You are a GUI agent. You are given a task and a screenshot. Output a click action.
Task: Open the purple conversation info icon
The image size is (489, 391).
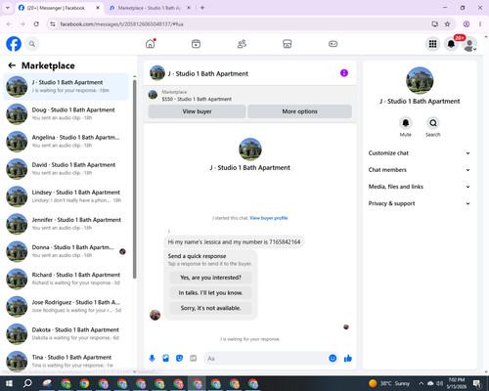(344, 73)
